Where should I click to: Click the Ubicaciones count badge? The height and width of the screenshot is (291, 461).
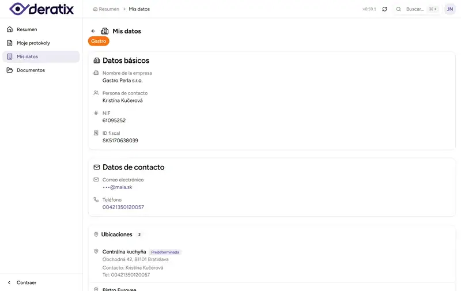tap(139, 235)
